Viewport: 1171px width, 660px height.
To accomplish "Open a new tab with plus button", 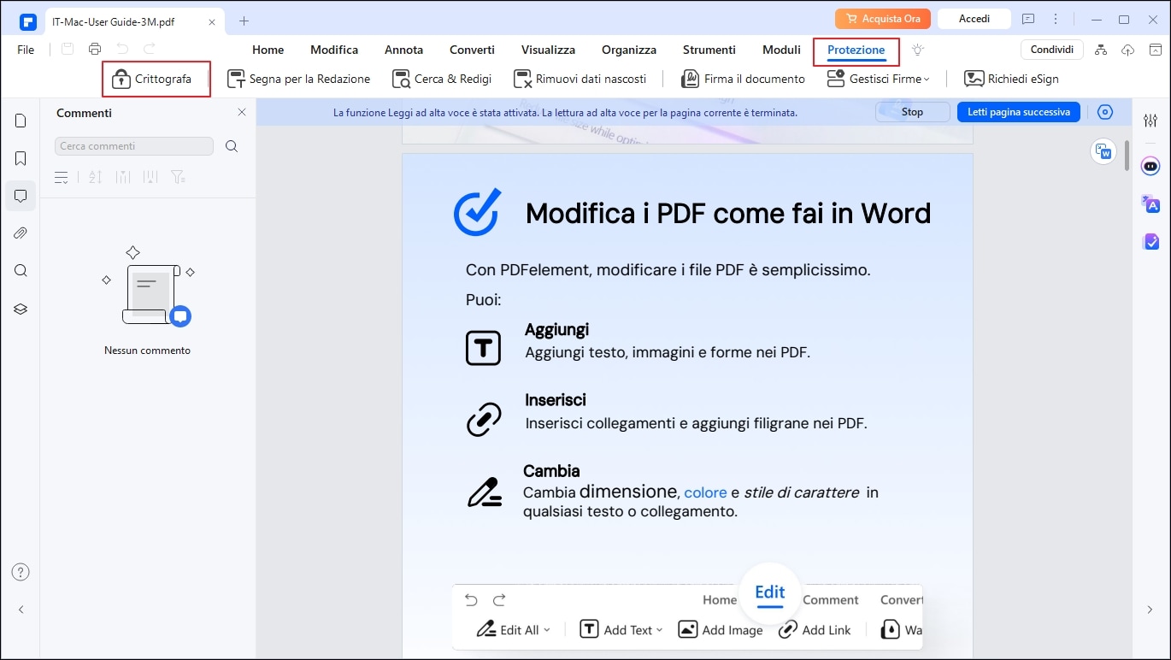I will tap(244, 21).
